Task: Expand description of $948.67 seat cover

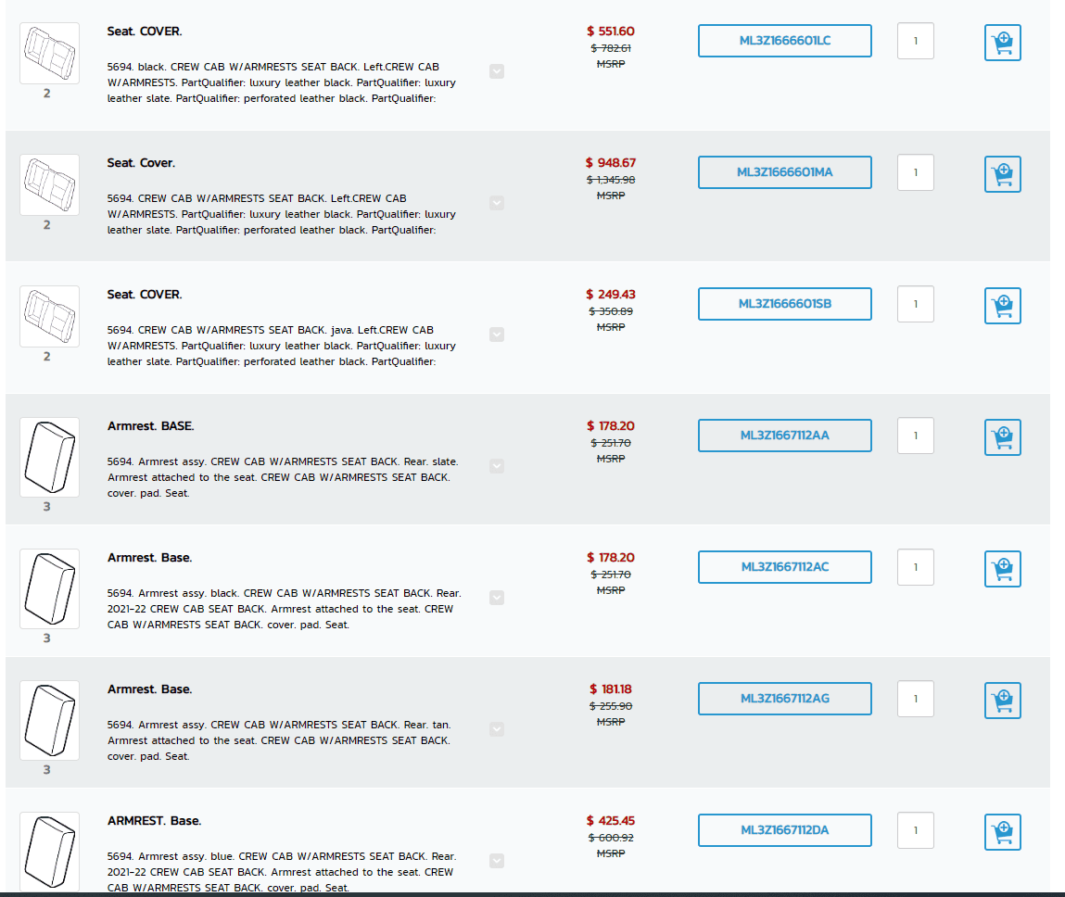Action: pyautogui.click(x=497, y=203)
